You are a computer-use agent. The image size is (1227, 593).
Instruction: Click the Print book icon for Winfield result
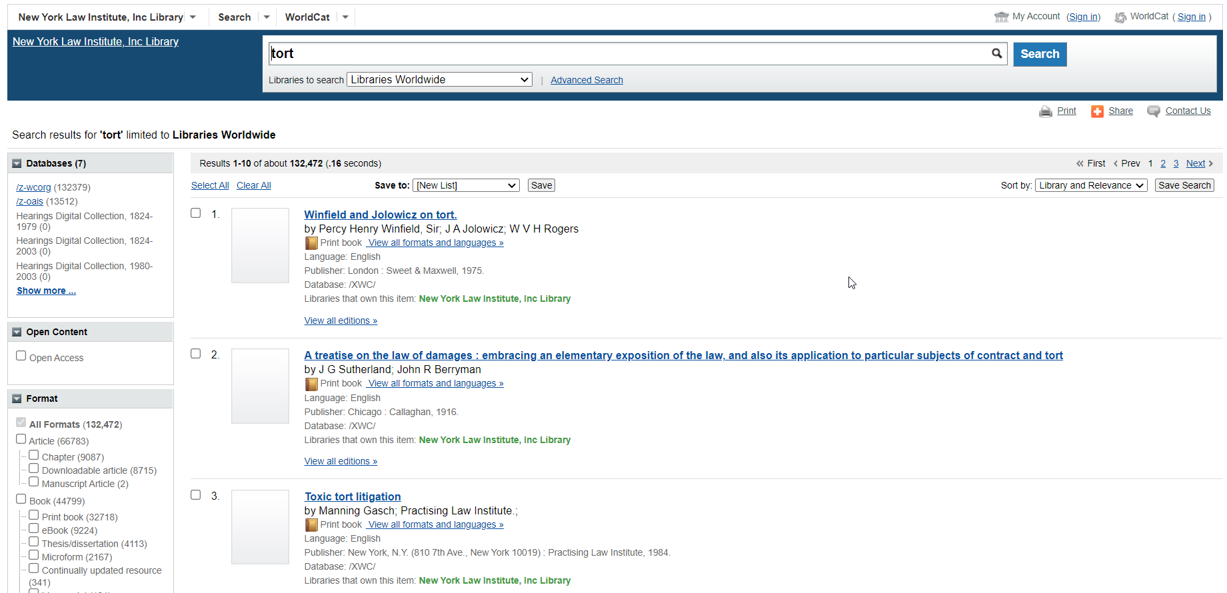(x=311, y=243)
